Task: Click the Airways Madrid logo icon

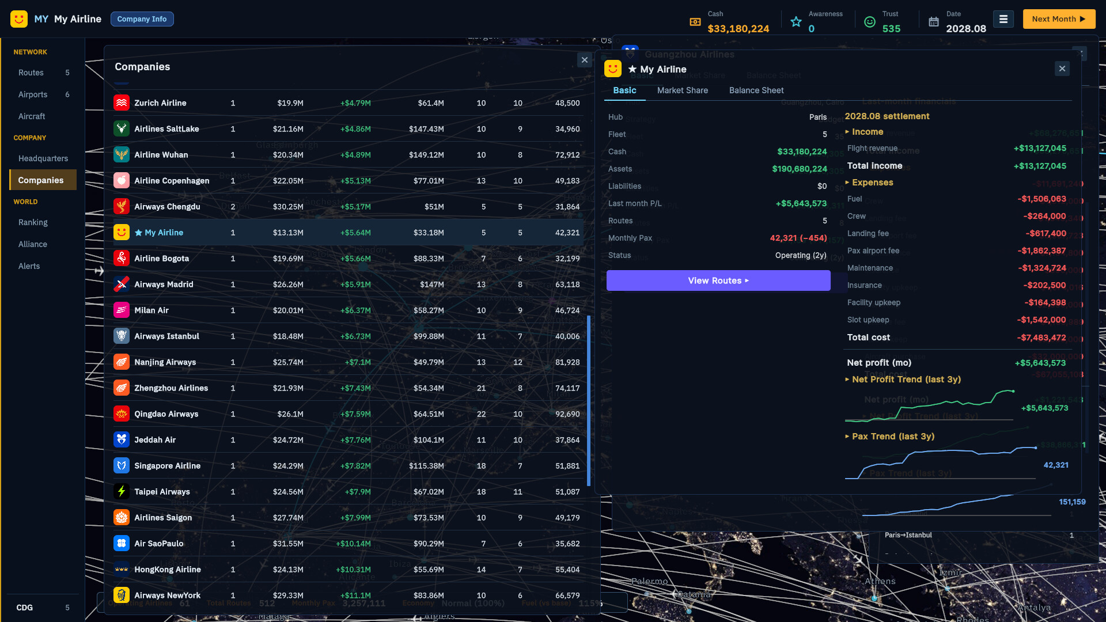Action: tap(122, 285)
